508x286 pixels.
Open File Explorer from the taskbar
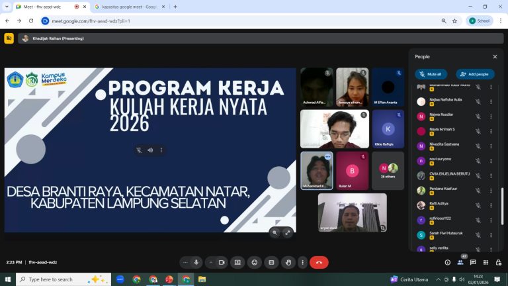(x=202, y=279)
